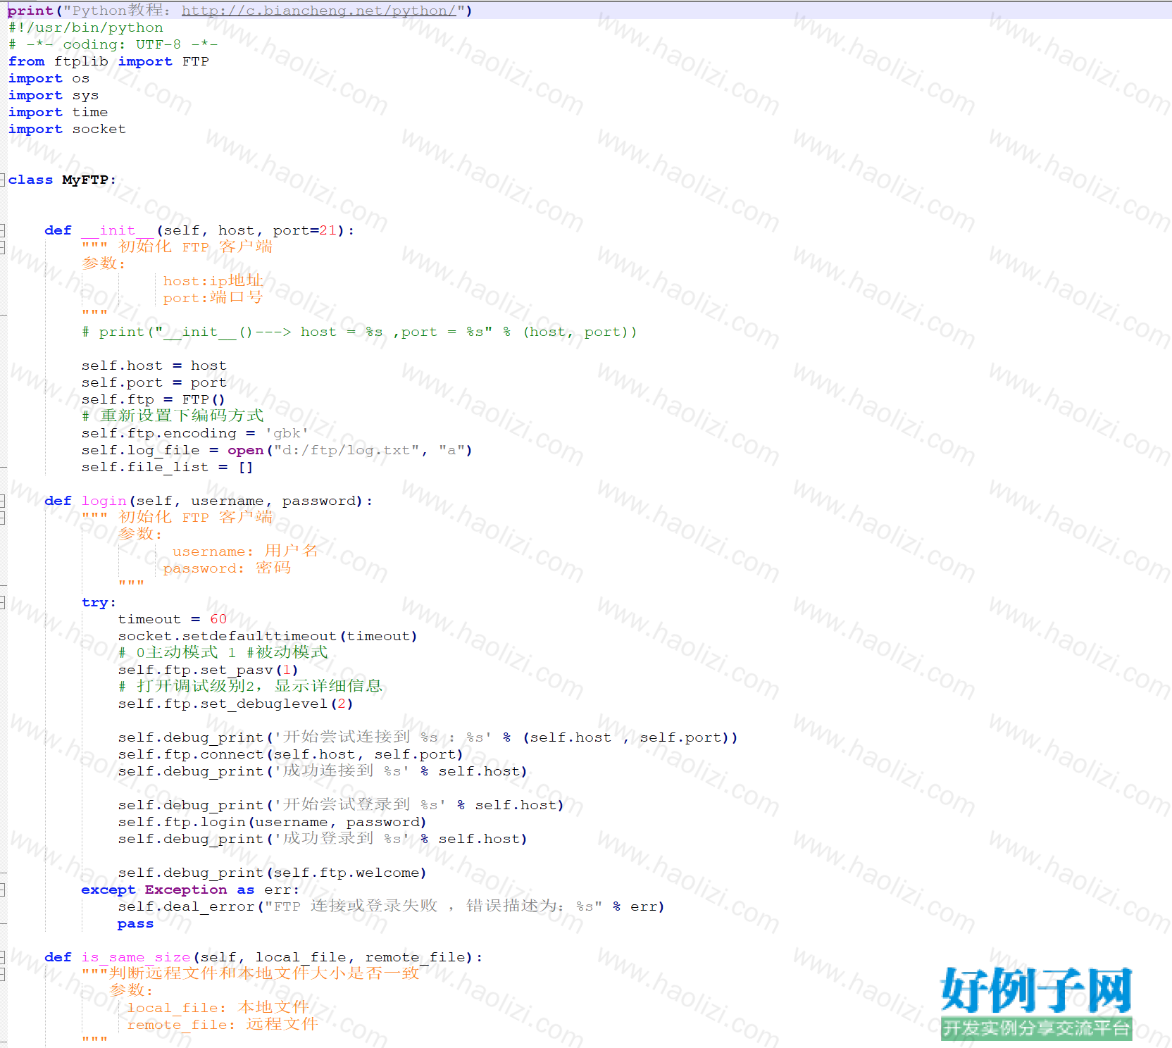
Task: Click the 'socket.setdefaulttimeout(timeout)' line
Action: pos(268,636)
